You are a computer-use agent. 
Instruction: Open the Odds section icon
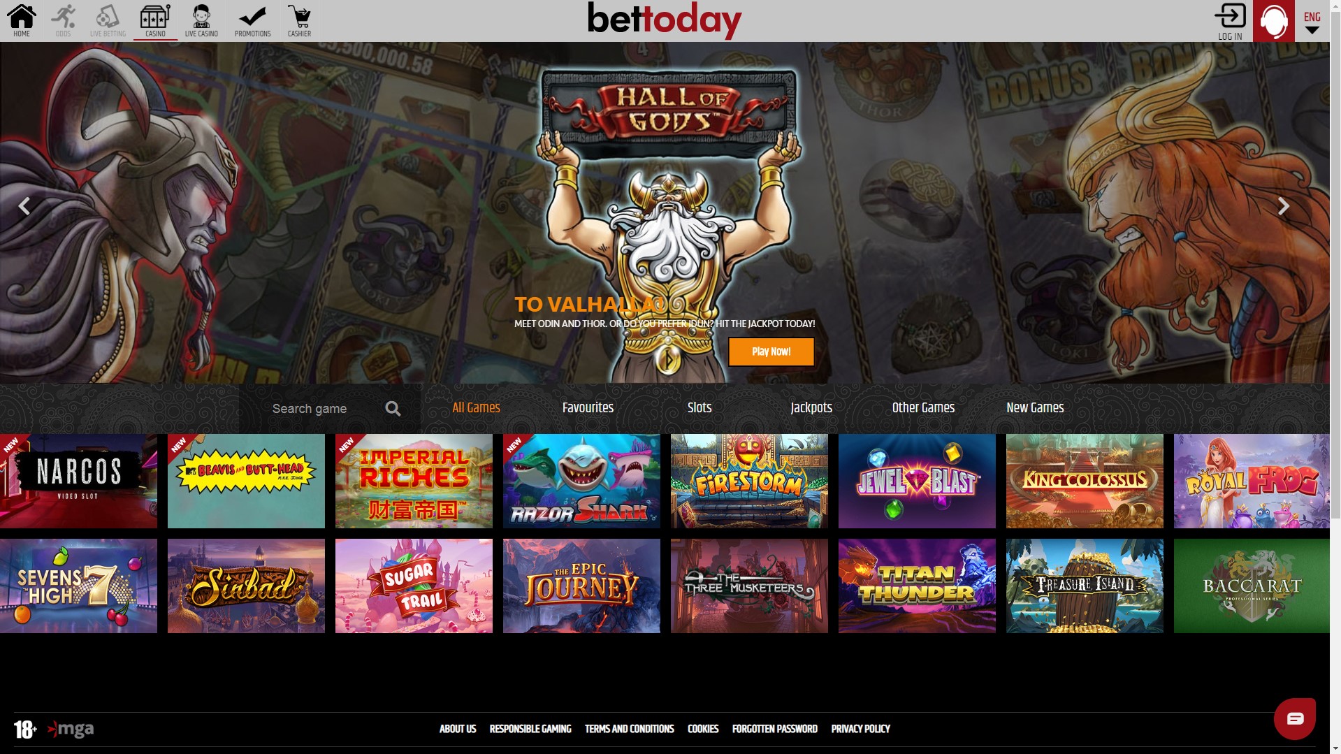click(64, 16)
